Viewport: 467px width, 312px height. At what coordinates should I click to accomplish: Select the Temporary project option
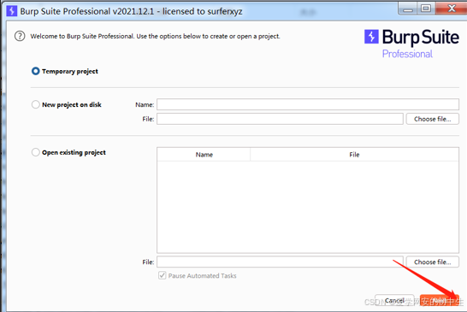click(x=35, y=71)
